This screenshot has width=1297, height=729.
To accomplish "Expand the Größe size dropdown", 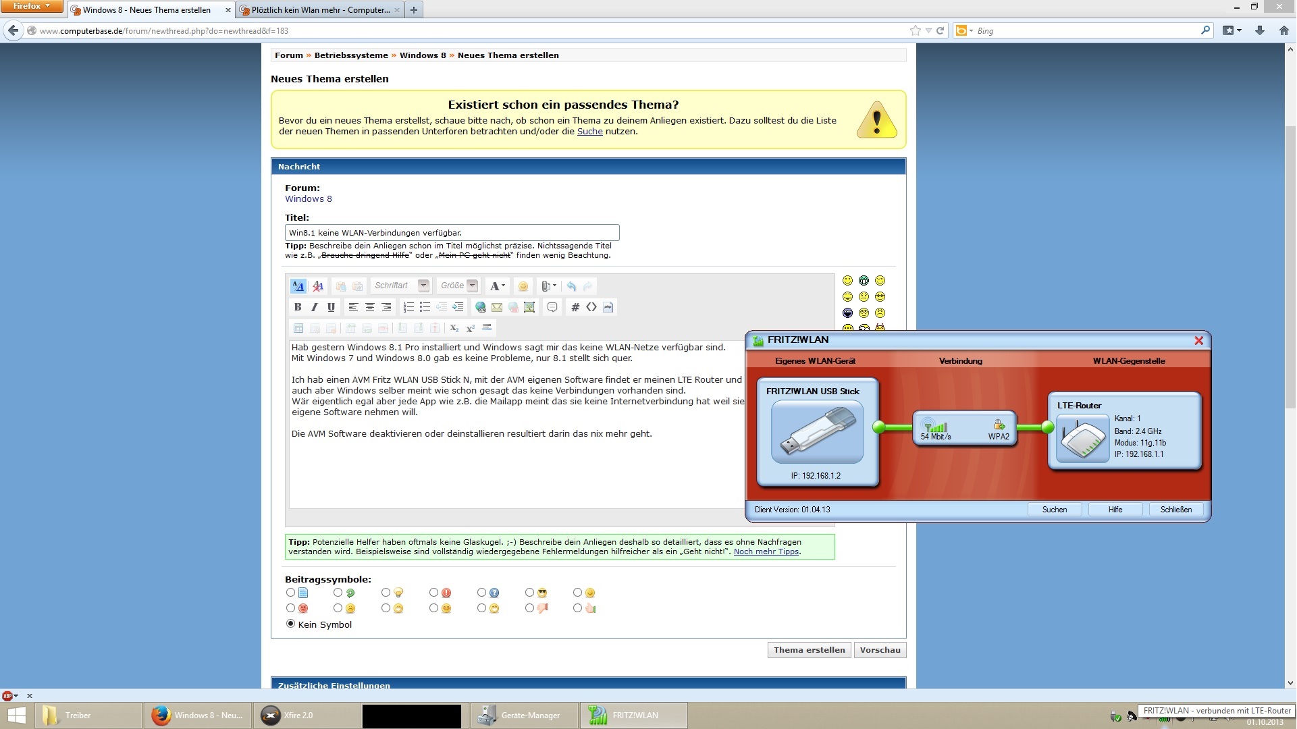I will pyautogui.click(x=472, y=286).
